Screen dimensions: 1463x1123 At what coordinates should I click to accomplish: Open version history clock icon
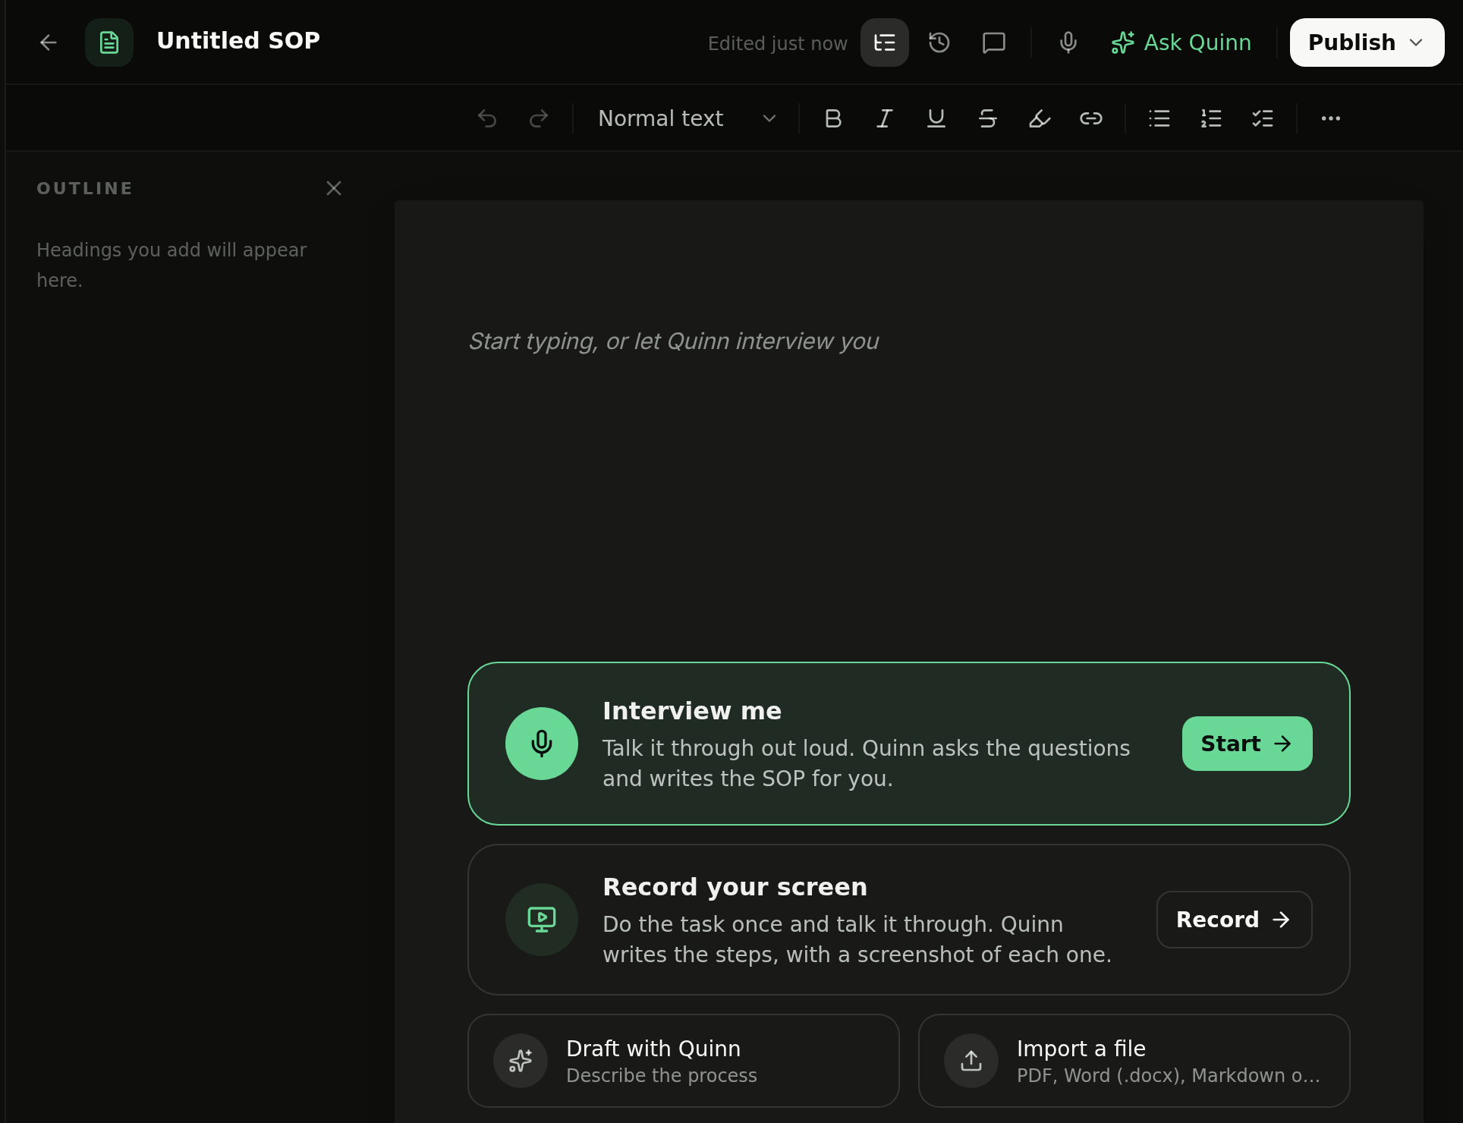coord(939,42)
